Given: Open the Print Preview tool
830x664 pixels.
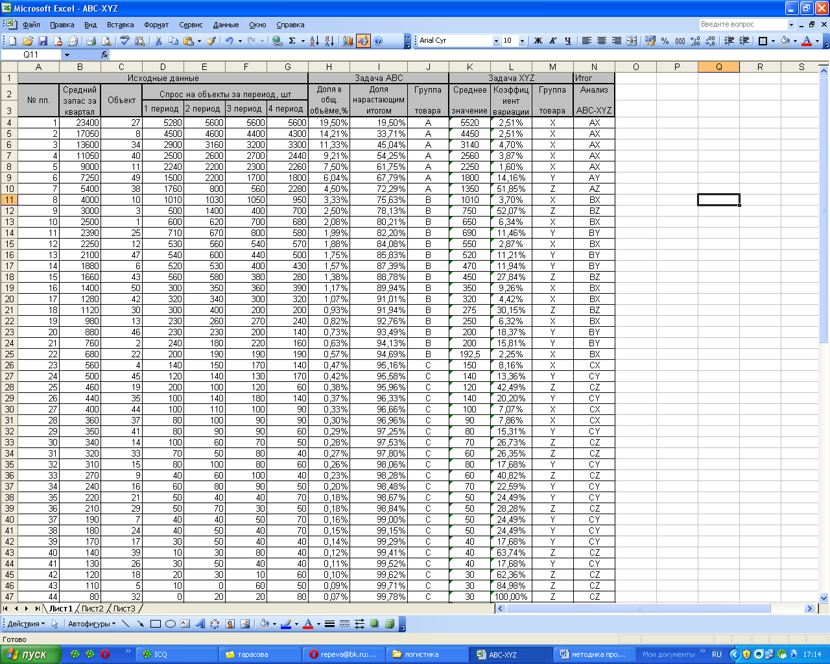Looking at the screenshot, I should pyautogui.click(x=106, y=41).
